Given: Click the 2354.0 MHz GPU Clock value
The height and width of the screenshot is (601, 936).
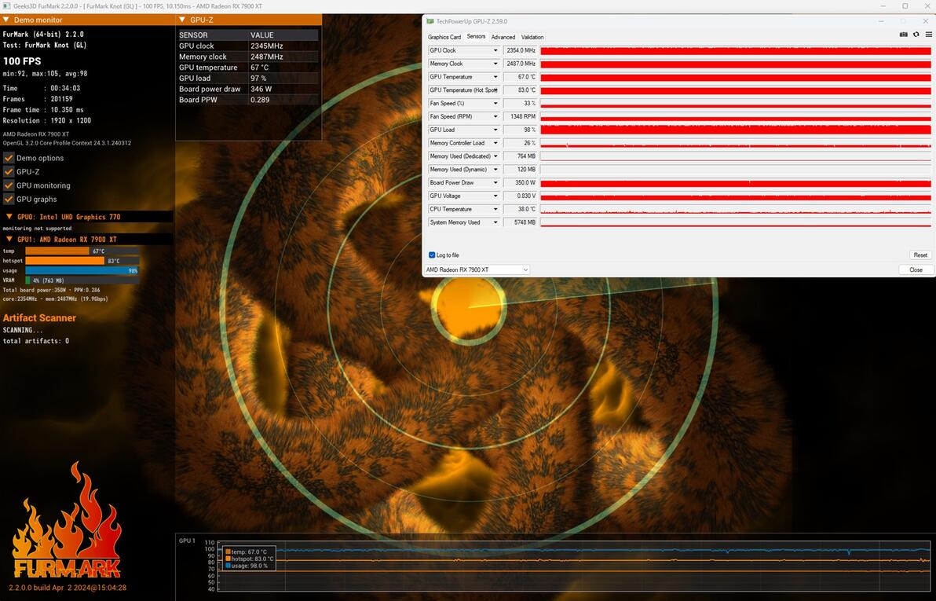Looking at the screenshot, I should [x=520, y=50].
